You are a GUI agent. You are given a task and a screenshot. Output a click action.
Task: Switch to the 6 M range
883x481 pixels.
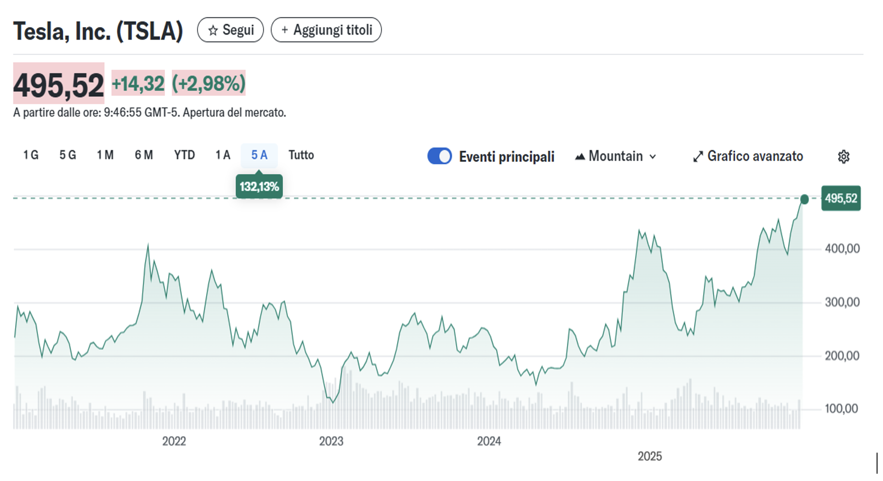click(x=144, y=155)
